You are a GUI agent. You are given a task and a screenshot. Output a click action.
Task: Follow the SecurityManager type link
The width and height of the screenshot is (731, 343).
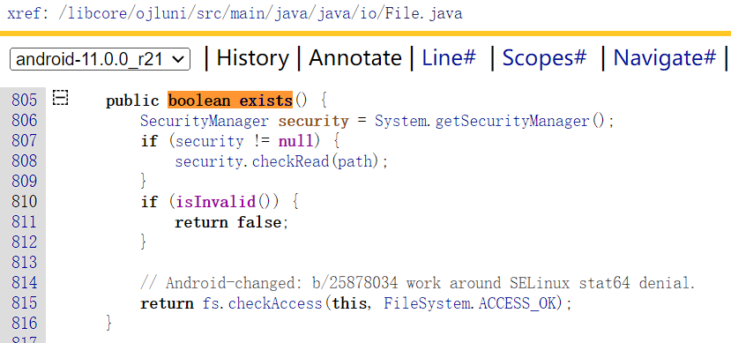pos(205,121)
